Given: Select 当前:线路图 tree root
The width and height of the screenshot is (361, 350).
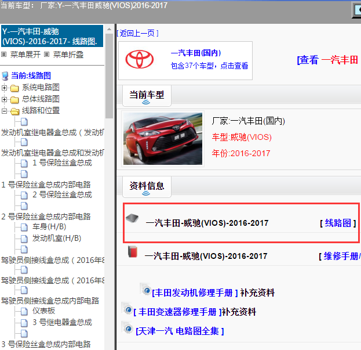Looking at the screenshot, I should tap(31, 75).
